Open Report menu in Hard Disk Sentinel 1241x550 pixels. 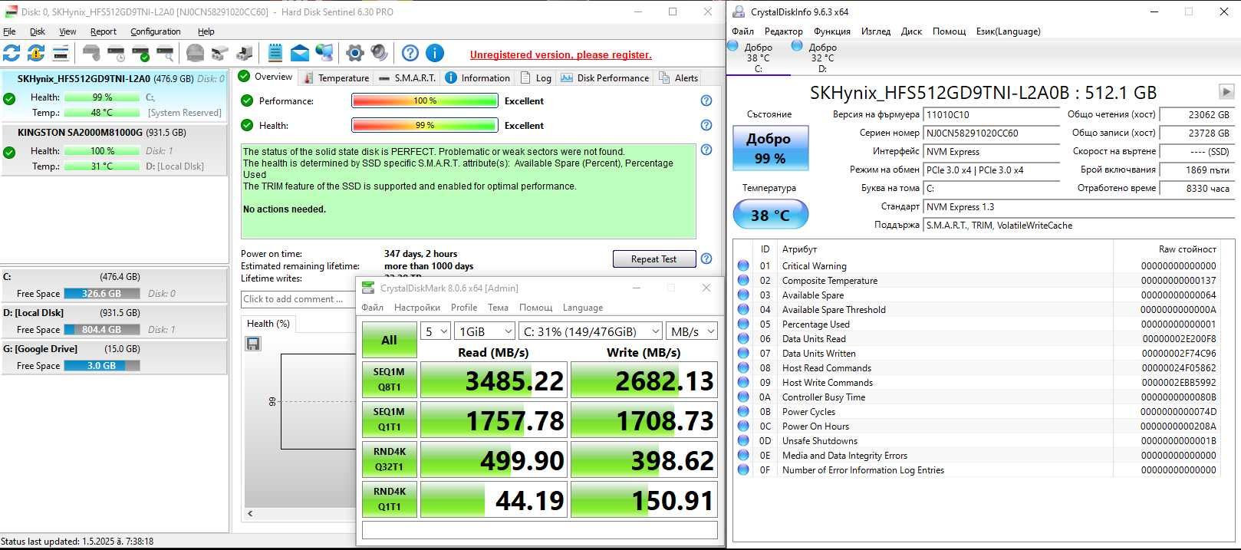(104, 31)
